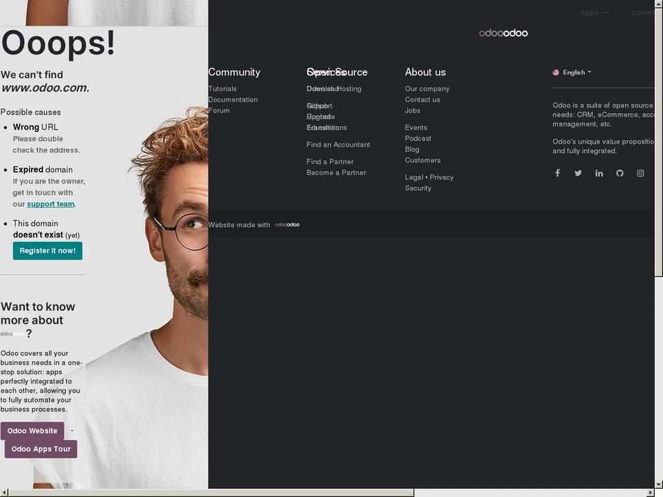The width and height of the screenshot is (663, 497).
Task: Open the Jobs link
Action: [x=413, y=110]
